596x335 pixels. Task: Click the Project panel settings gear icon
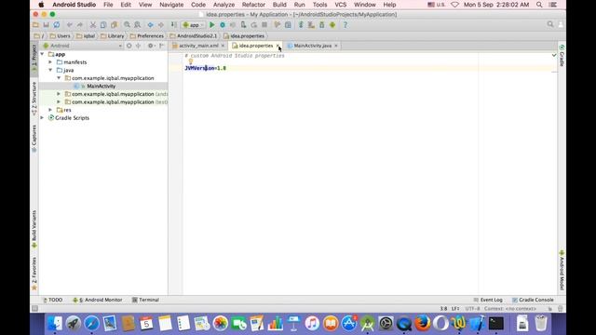(151, 46)
